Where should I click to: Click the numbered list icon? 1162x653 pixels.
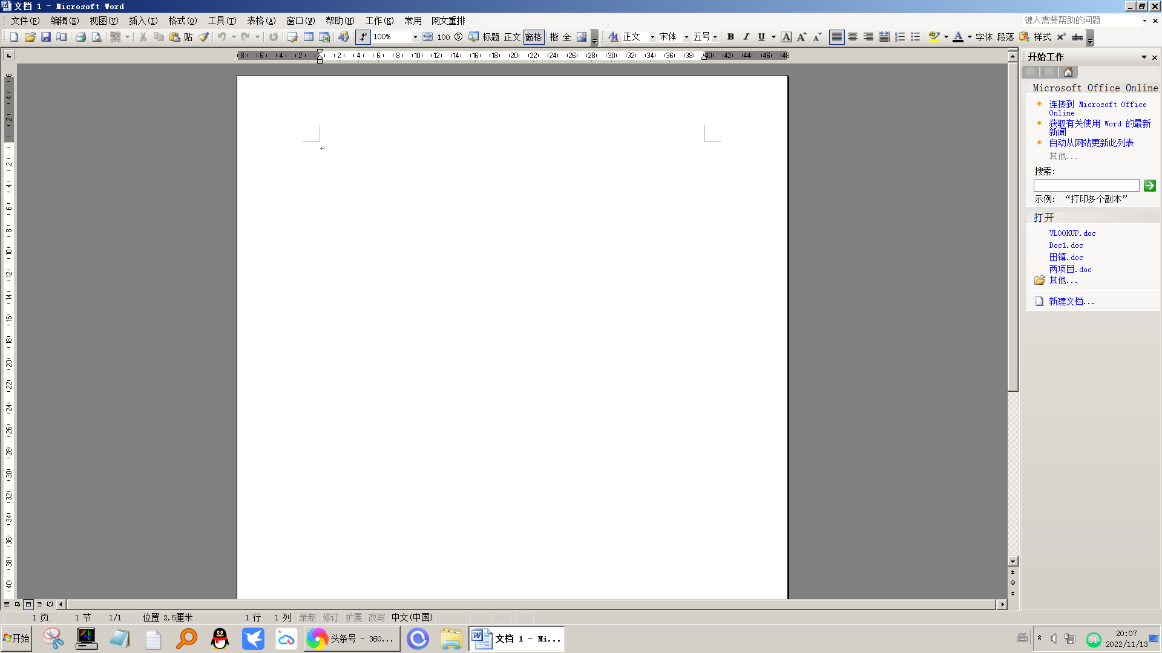[900, 37]
